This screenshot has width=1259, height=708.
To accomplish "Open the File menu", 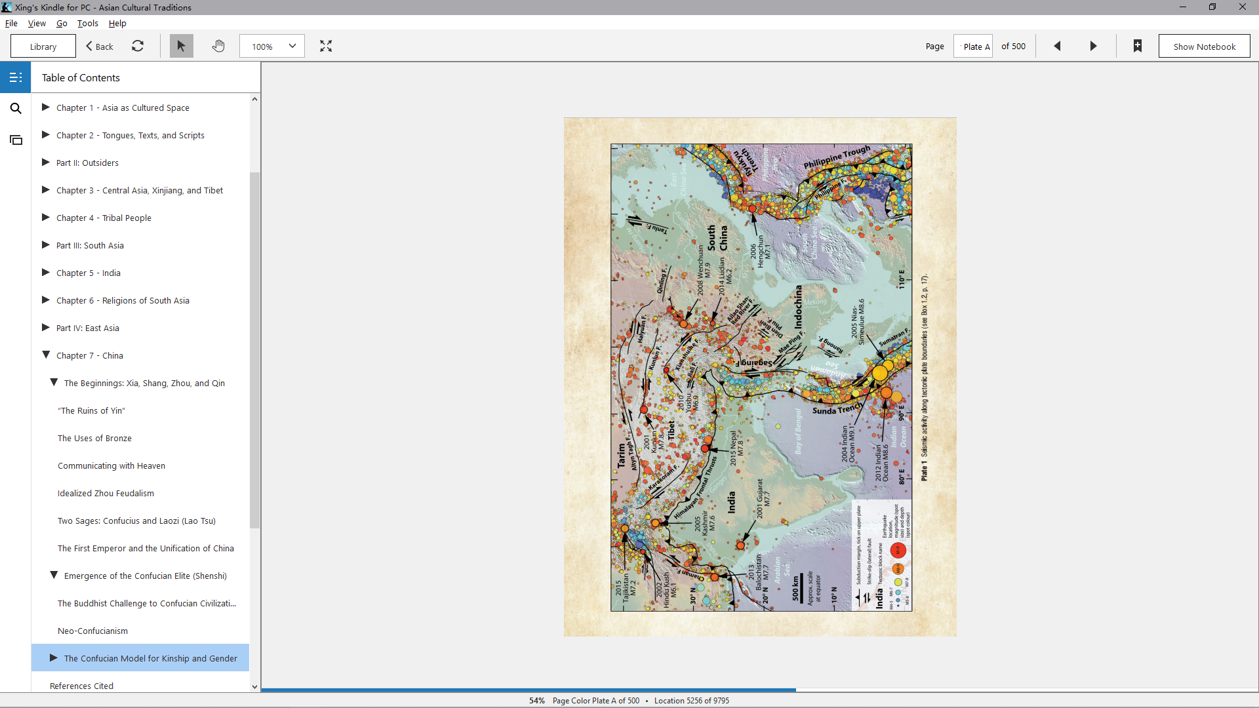I will [x=11, y=23].
